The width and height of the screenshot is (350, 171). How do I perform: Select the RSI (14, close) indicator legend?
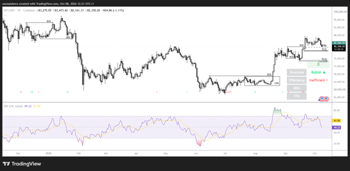pos(13,106)
